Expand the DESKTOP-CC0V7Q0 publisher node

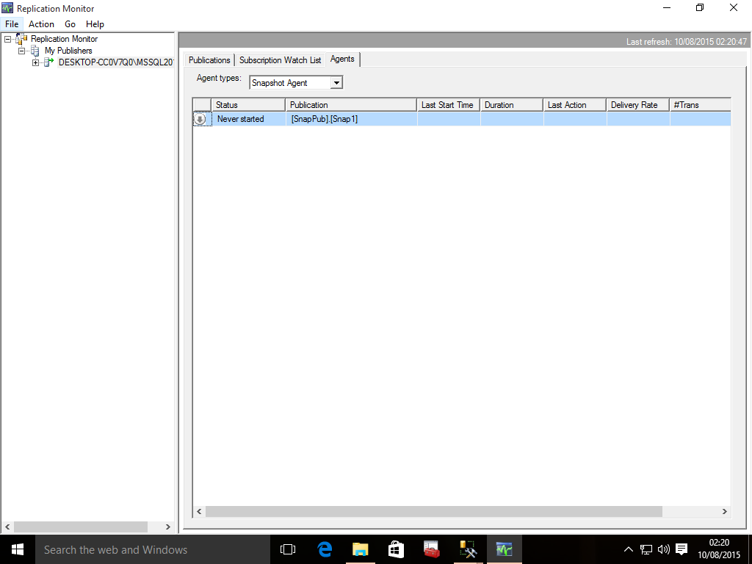tap(35, 62)
